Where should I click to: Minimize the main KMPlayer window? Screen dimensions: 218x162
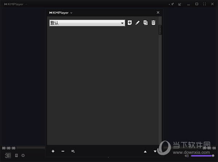188,5
